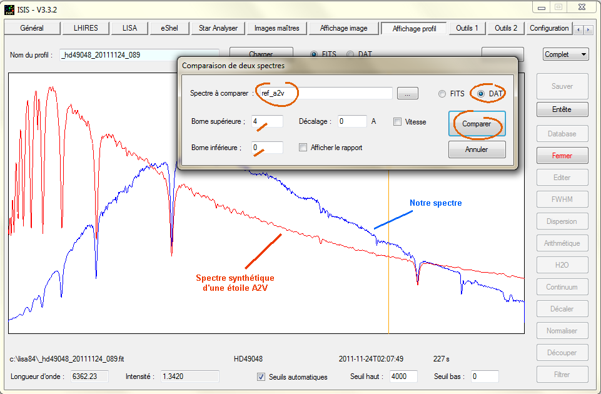
Task: Open the Configuration tab
Action: [548, 28]
